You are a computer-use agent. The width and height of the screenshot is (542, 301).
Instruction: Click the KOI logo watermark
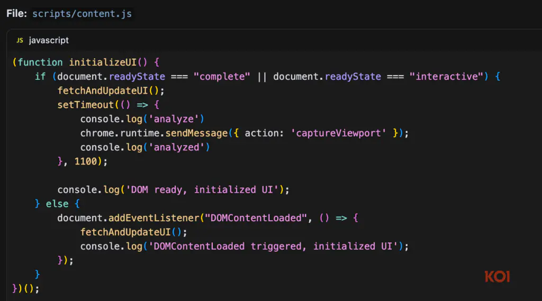tap(497, 276)
